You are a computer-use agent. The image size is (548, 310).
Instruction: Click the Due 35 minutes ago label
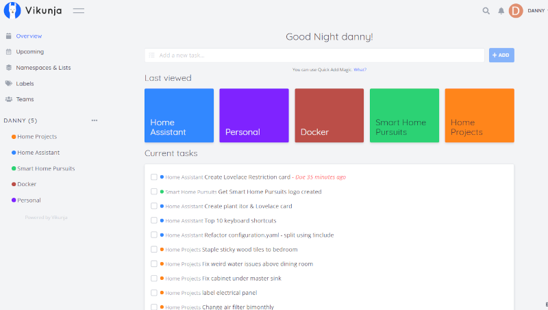click(321, 177)
